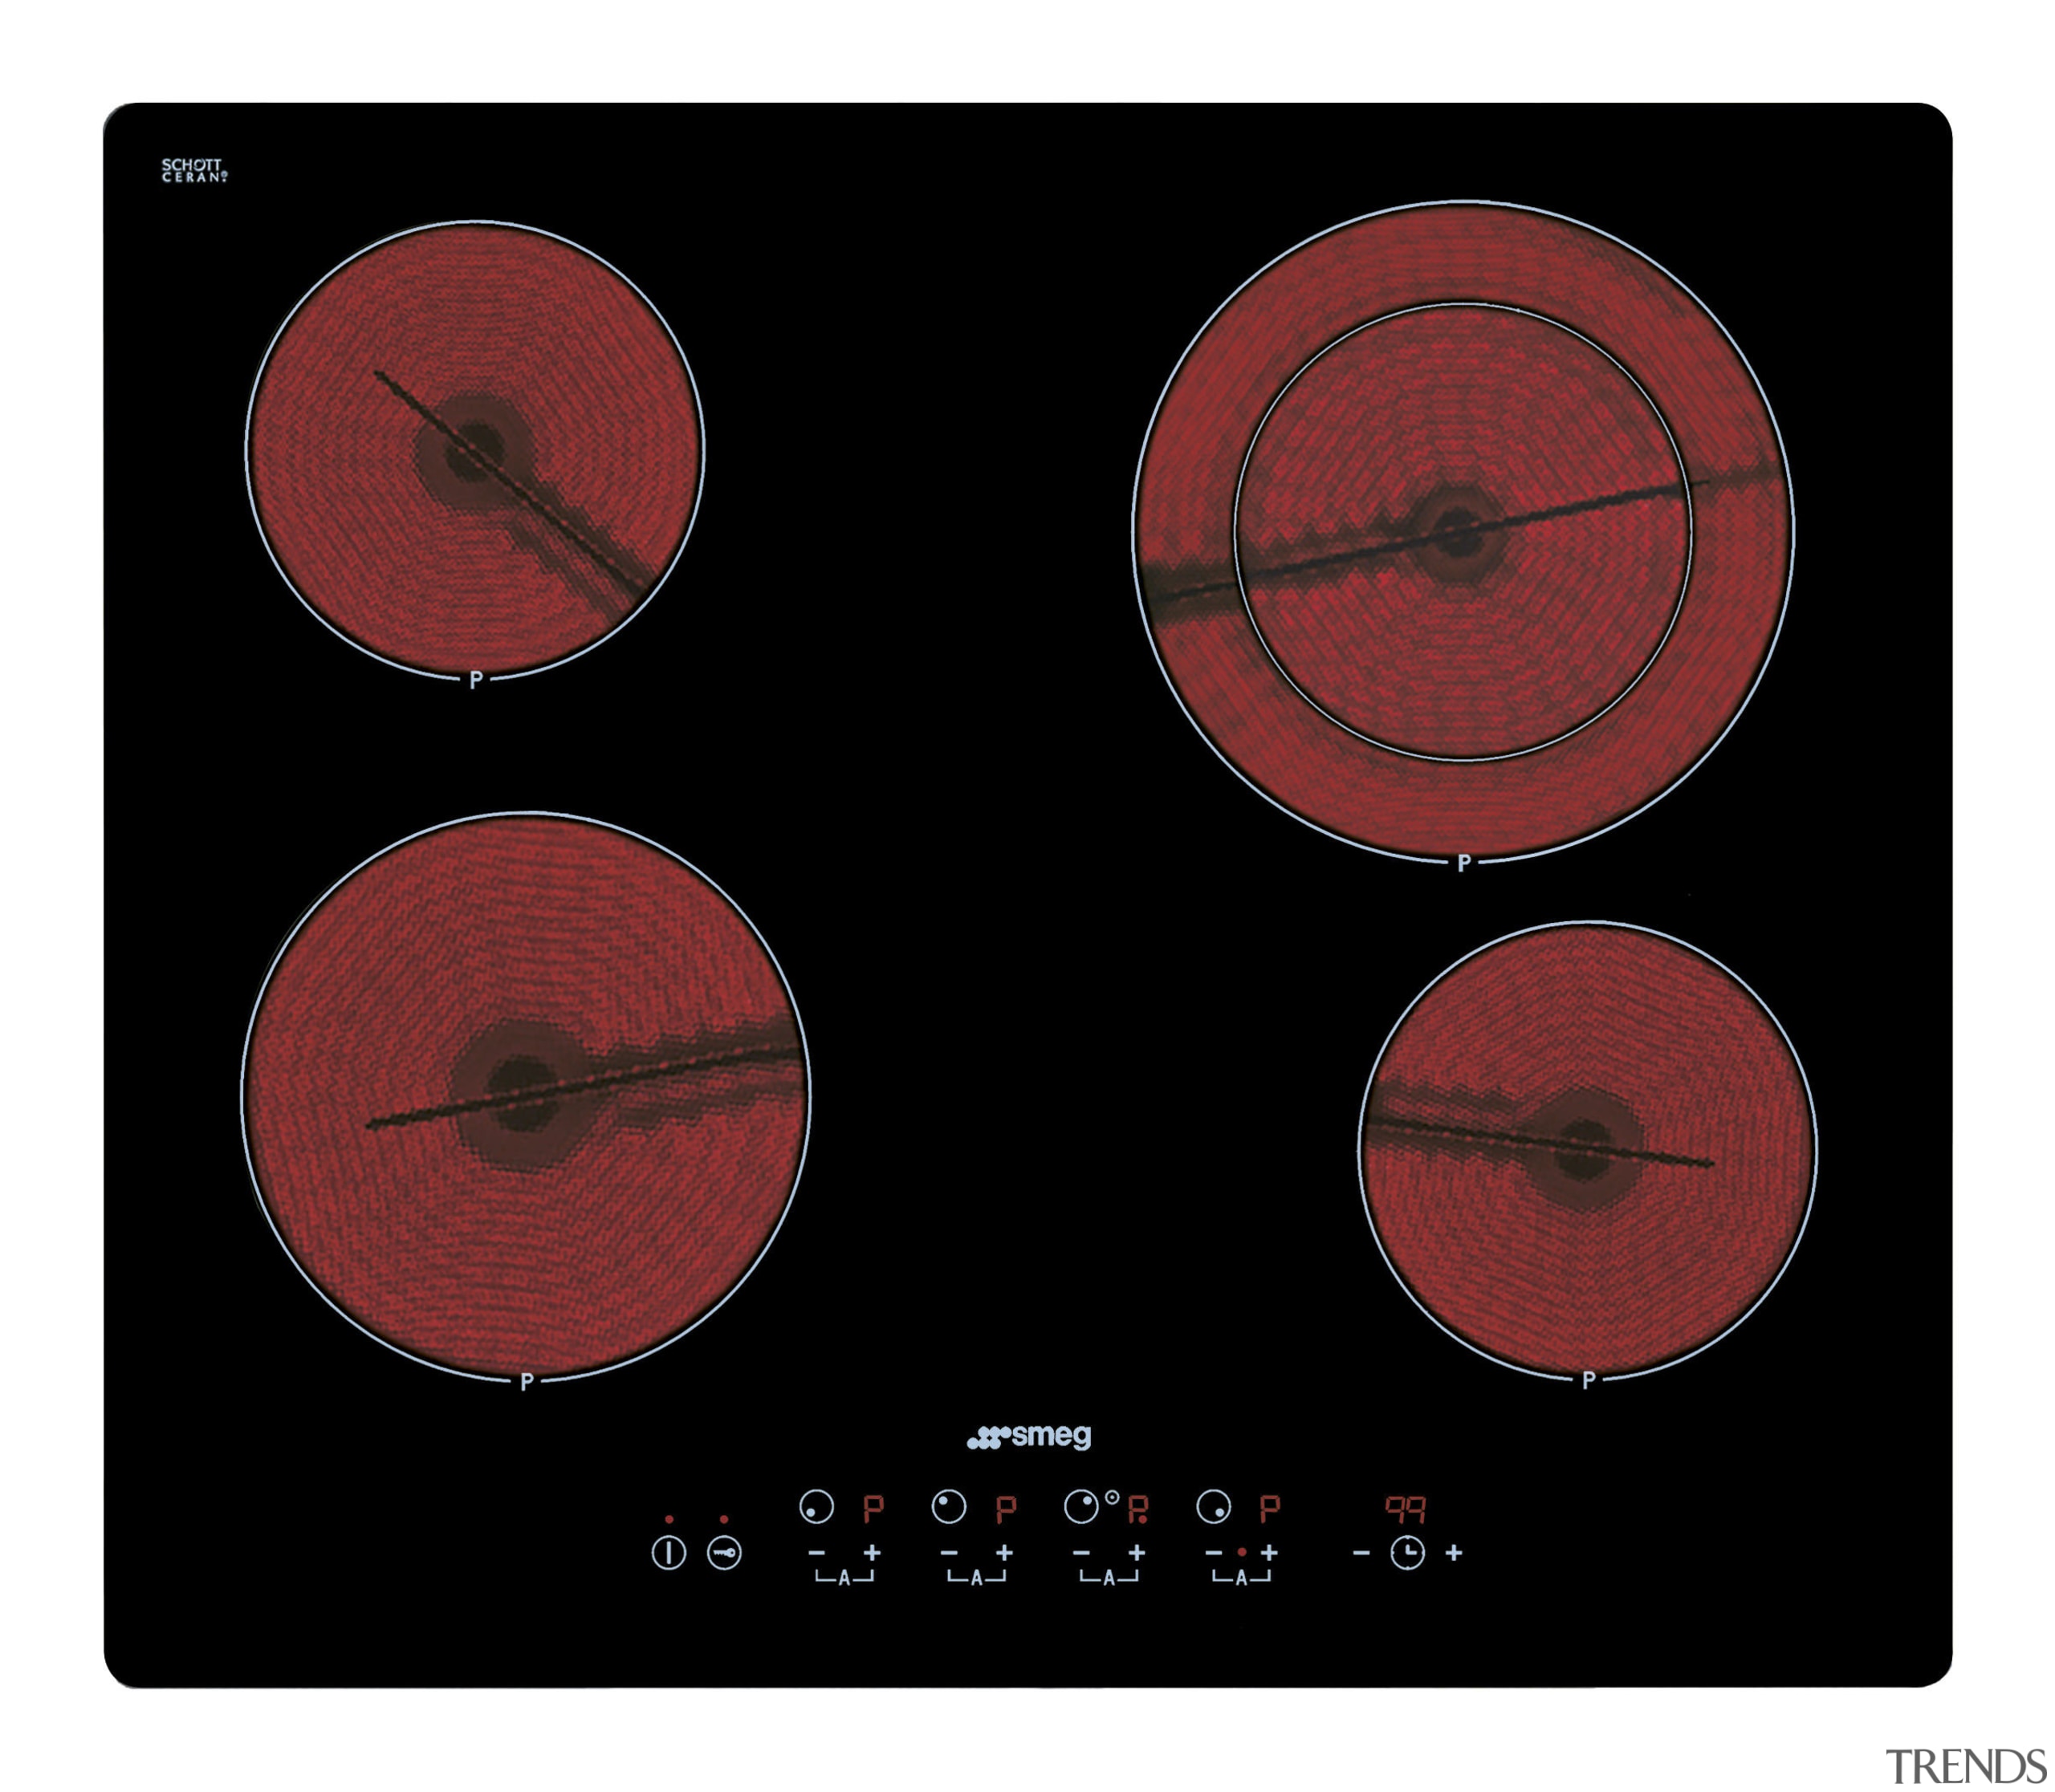This screenshot has width=2055, height=1792.
Task: Touch the small rear-left heating zone
Action: (x=475, y=450)
